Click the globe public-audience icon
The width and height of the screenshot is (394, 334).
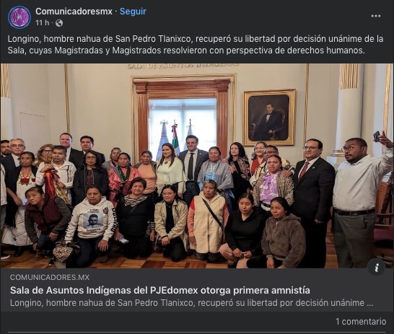point(59,23)
